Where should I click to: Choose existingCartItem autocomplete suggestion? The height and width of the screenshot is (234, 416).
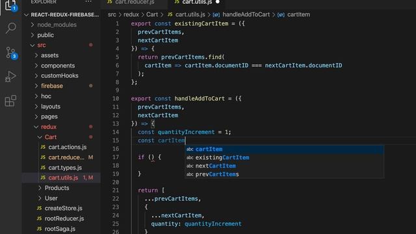point(284,157)
